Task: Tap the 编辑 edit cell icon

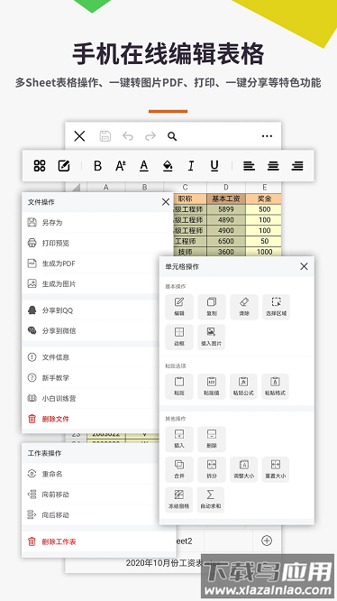Action: click(179, 307)
